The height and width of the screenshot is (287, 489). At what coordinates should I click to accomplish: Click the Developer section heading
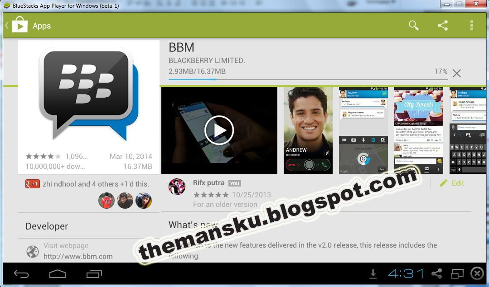click(47, 226)
